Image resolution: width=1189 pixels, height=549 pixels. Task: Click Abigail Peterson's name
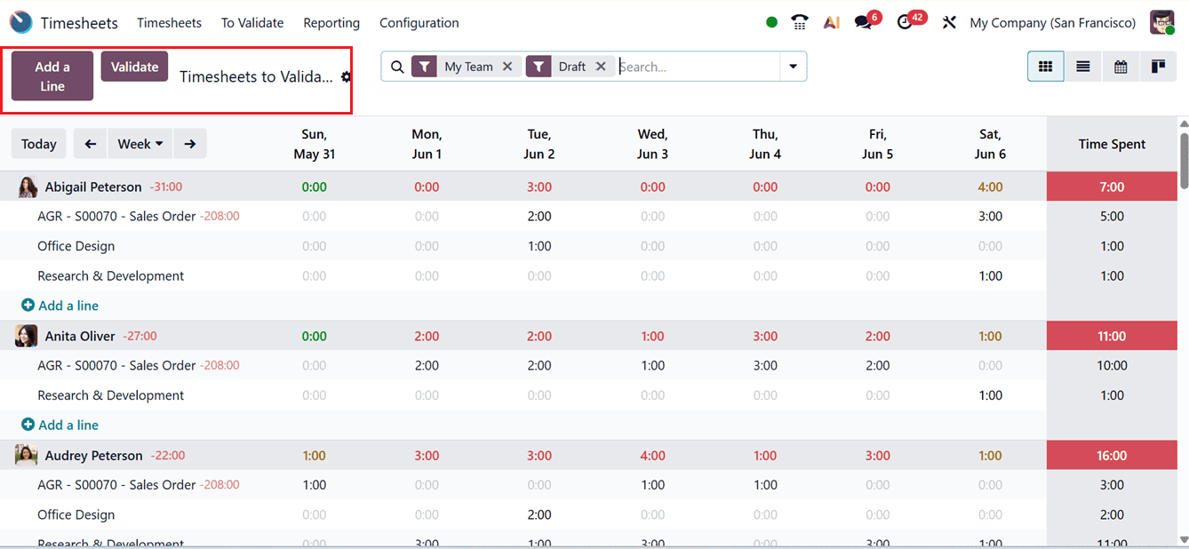coord(93,187)
